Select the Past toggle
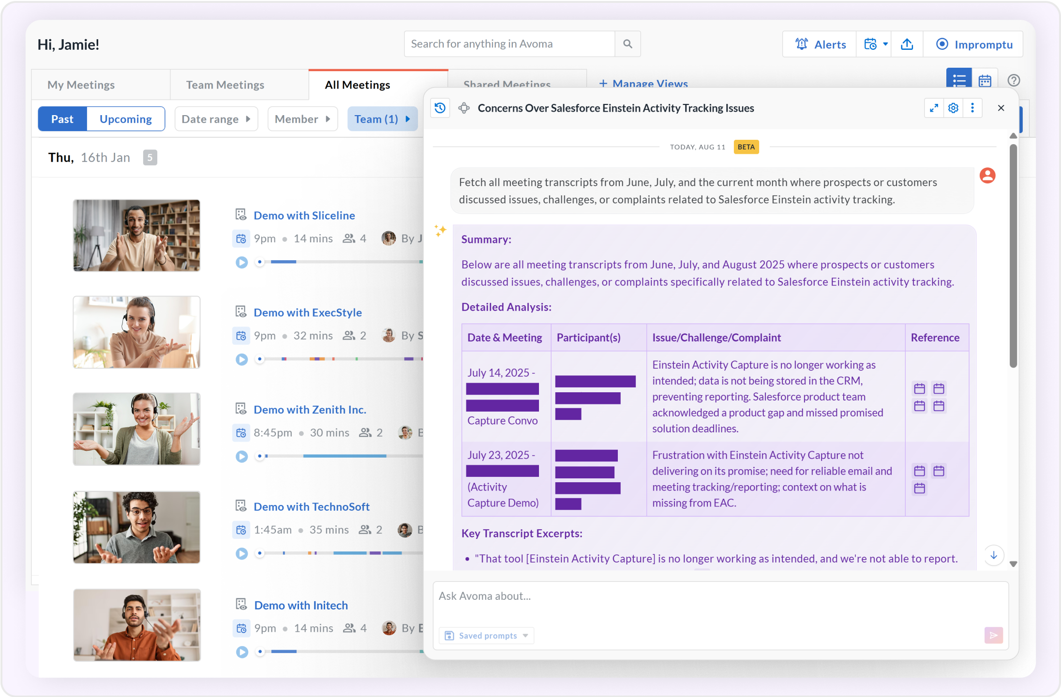This screenshot has width=1061, height=697. point(62,119)
